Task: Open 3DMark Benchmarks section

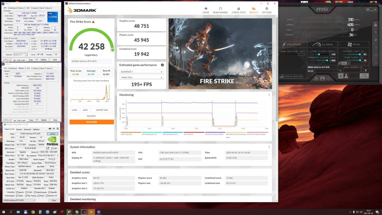Action: pos(220,10)
